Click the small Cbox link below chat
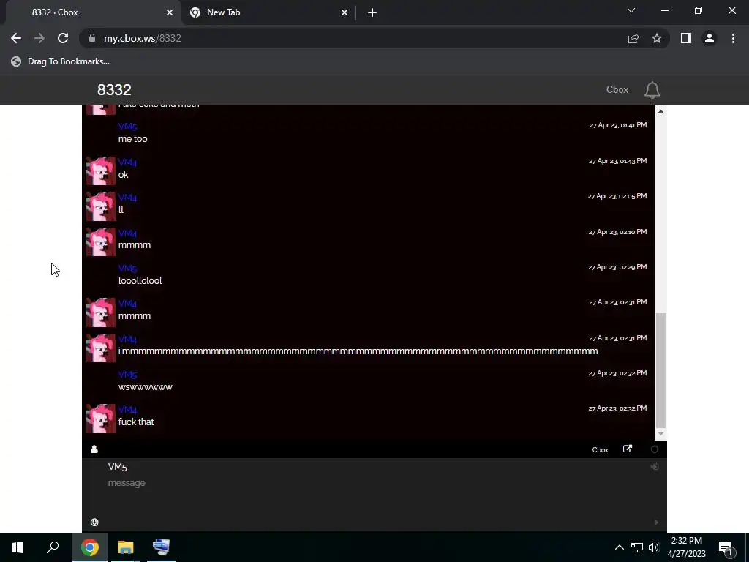749x562 pixels. click(600, 450)
